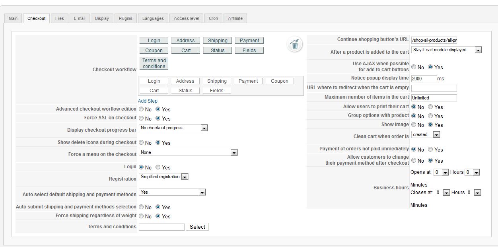Viewport: 498px width, 247px height.
Task: Open the Display checkout progress bar dropdown
Action: point(173,128)
